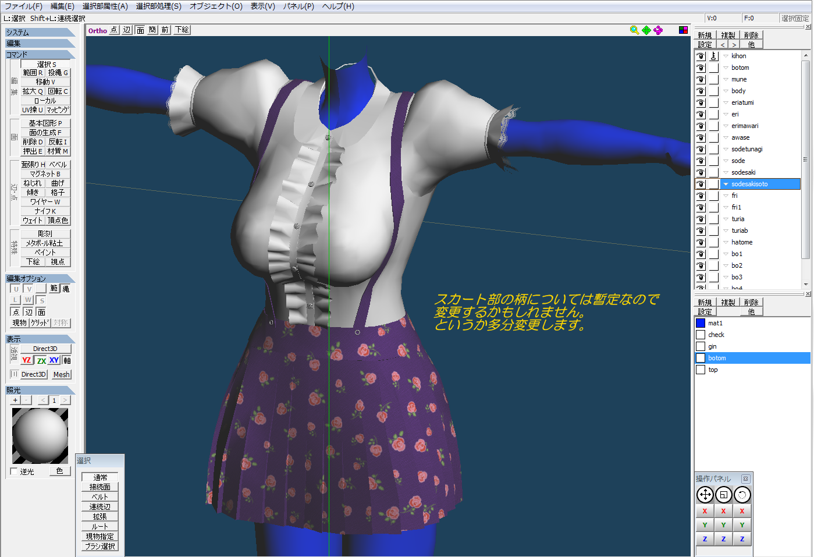Enable the 逆光 backlight checkbox

click(14, 471)
